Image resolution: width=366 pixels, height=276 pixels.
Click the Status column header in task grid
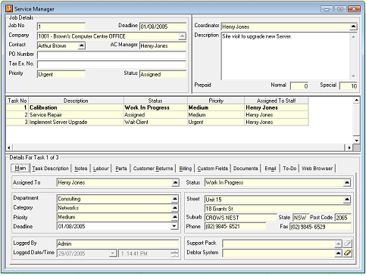pyautogui.click(x=155, y=101)
